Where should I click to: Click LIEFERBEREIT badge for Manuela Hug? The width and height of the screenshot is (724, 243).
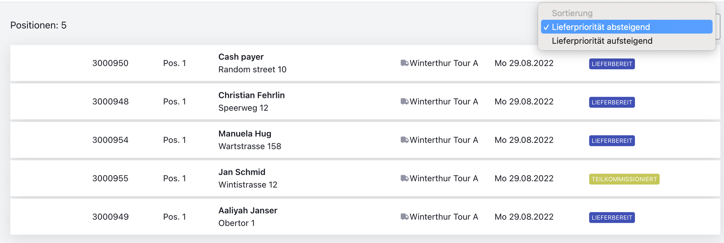coord(612,141)
